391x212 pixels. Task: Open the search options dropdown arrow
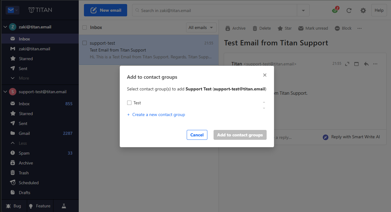[x=303, y=10]
